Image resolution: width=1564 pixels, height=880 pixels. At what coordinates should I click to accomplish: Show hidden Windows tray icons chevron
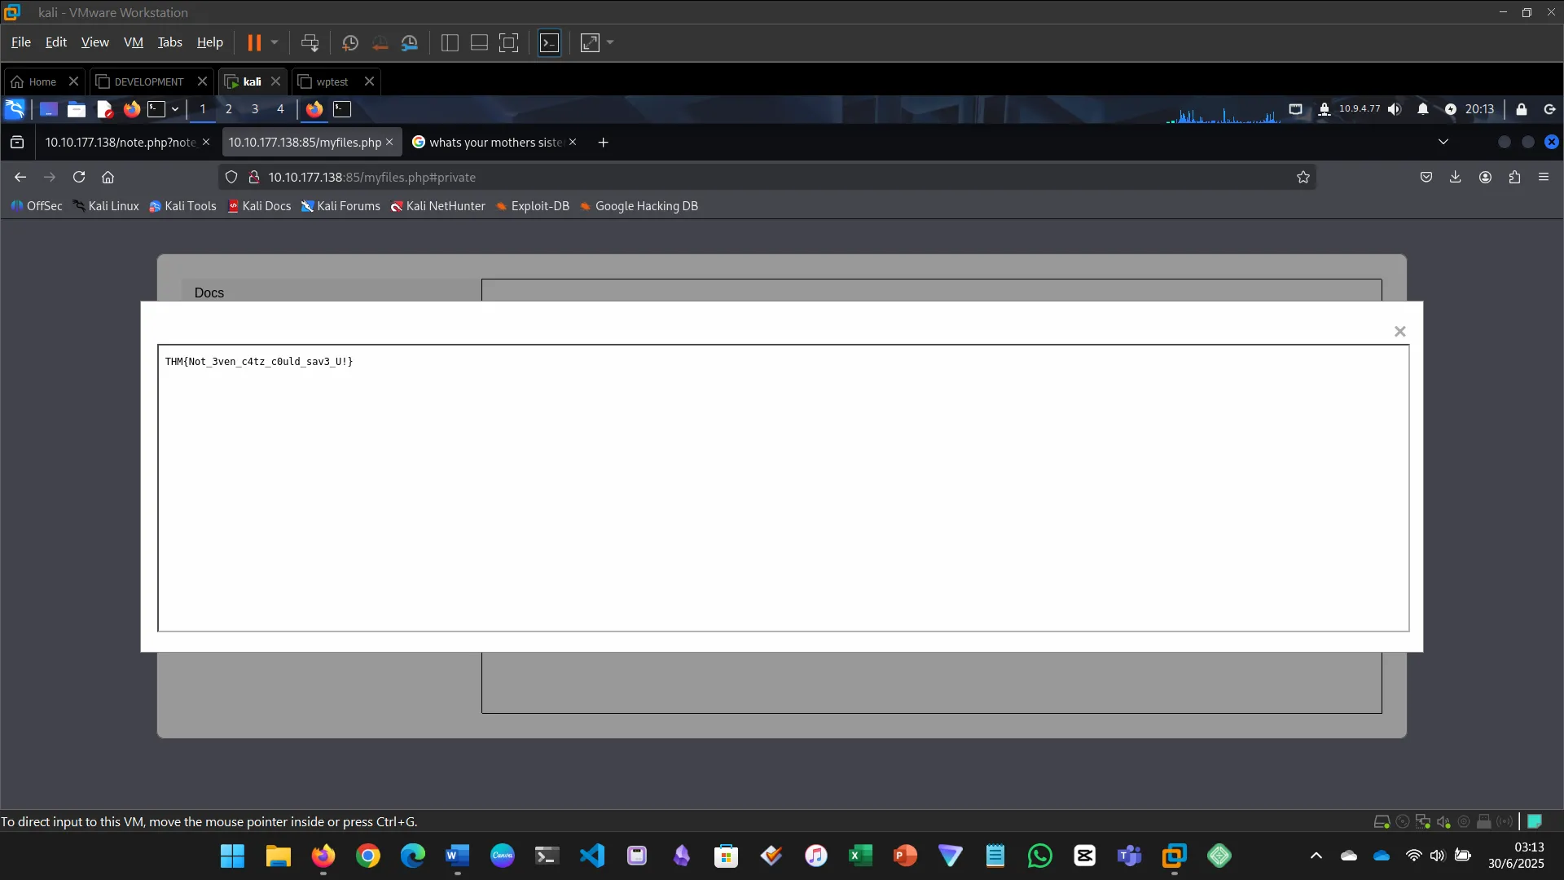[x=1316, y=856]
